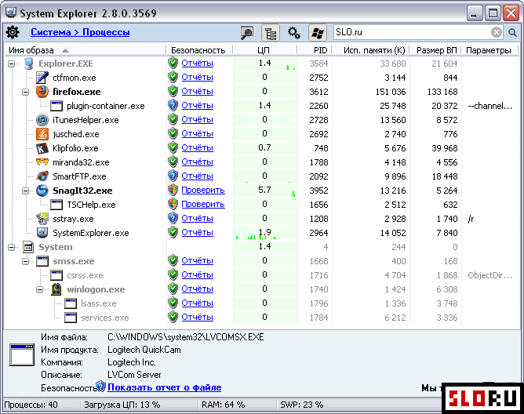Click the Загрузка ЦП: 13 % status entry

tap(122, 405)
